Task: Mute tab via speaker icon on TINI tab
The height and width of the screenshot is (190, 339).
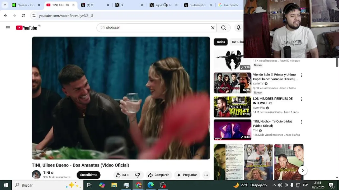Action: coord(68,5)
